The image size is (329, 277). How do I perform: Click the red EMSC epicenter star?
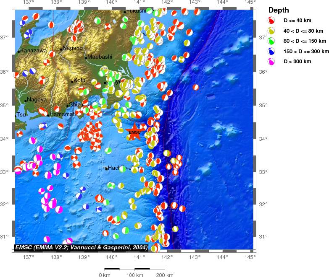tap(134, 132)
